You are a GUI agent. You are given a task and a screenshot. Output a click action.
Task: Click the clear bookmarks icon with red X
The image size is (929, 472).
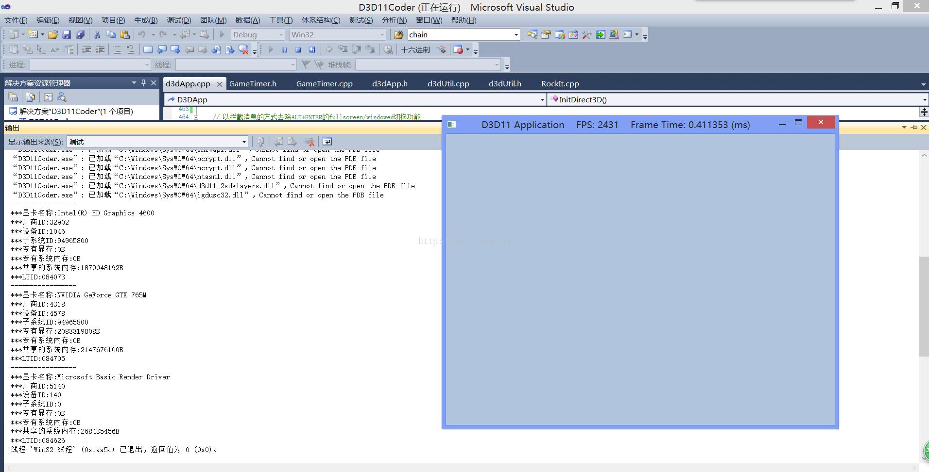pos(244,49)
